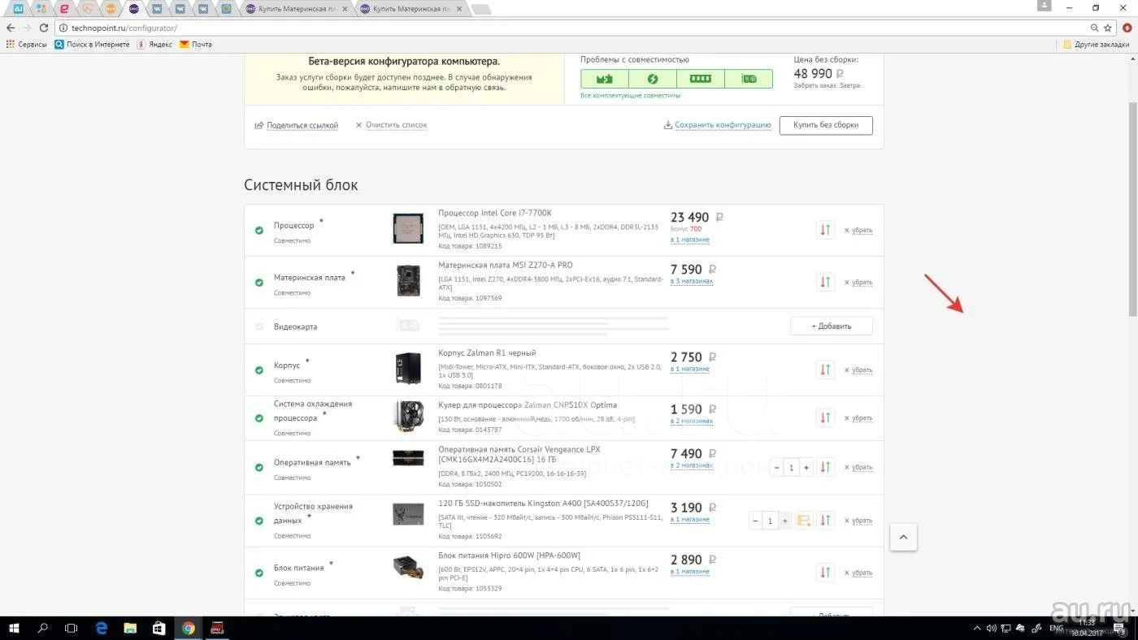Image resolution: width=1138 pixels, height=640 pixels.
Task: Replace the Kingston A400 SSD
Action: click(x=825, y=521)
